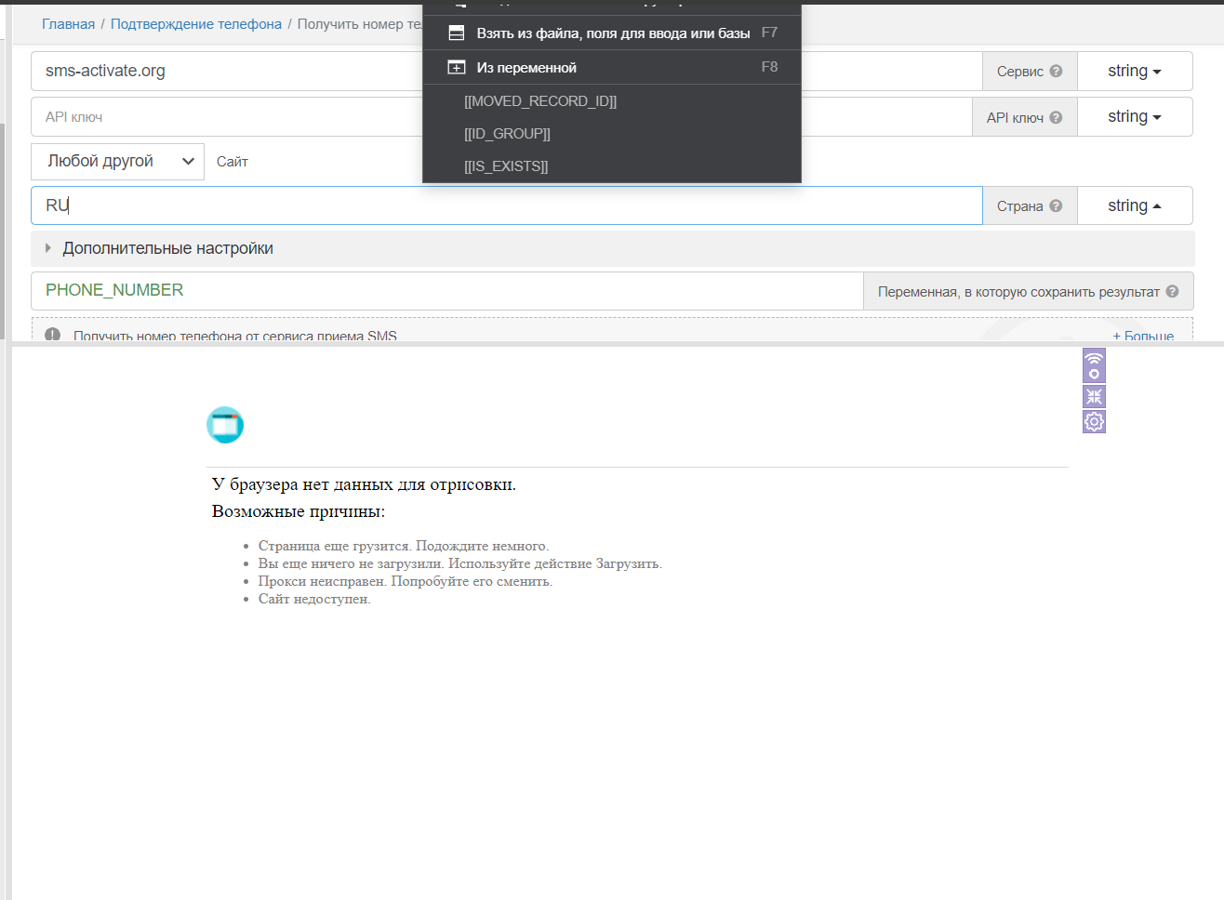Open the Любой другой site dropdown

[x=118, y=162]
